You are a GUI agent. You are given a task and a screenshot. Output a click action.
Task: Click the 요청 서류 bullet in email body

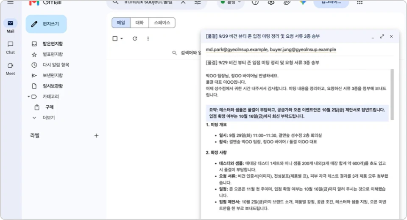(x=304, y=179)
